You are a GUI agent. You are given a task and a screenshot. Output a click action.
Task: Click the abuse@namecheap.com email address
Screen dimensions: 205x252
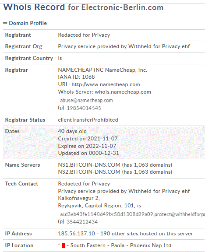pyautogui.click(x=86, y=101)
